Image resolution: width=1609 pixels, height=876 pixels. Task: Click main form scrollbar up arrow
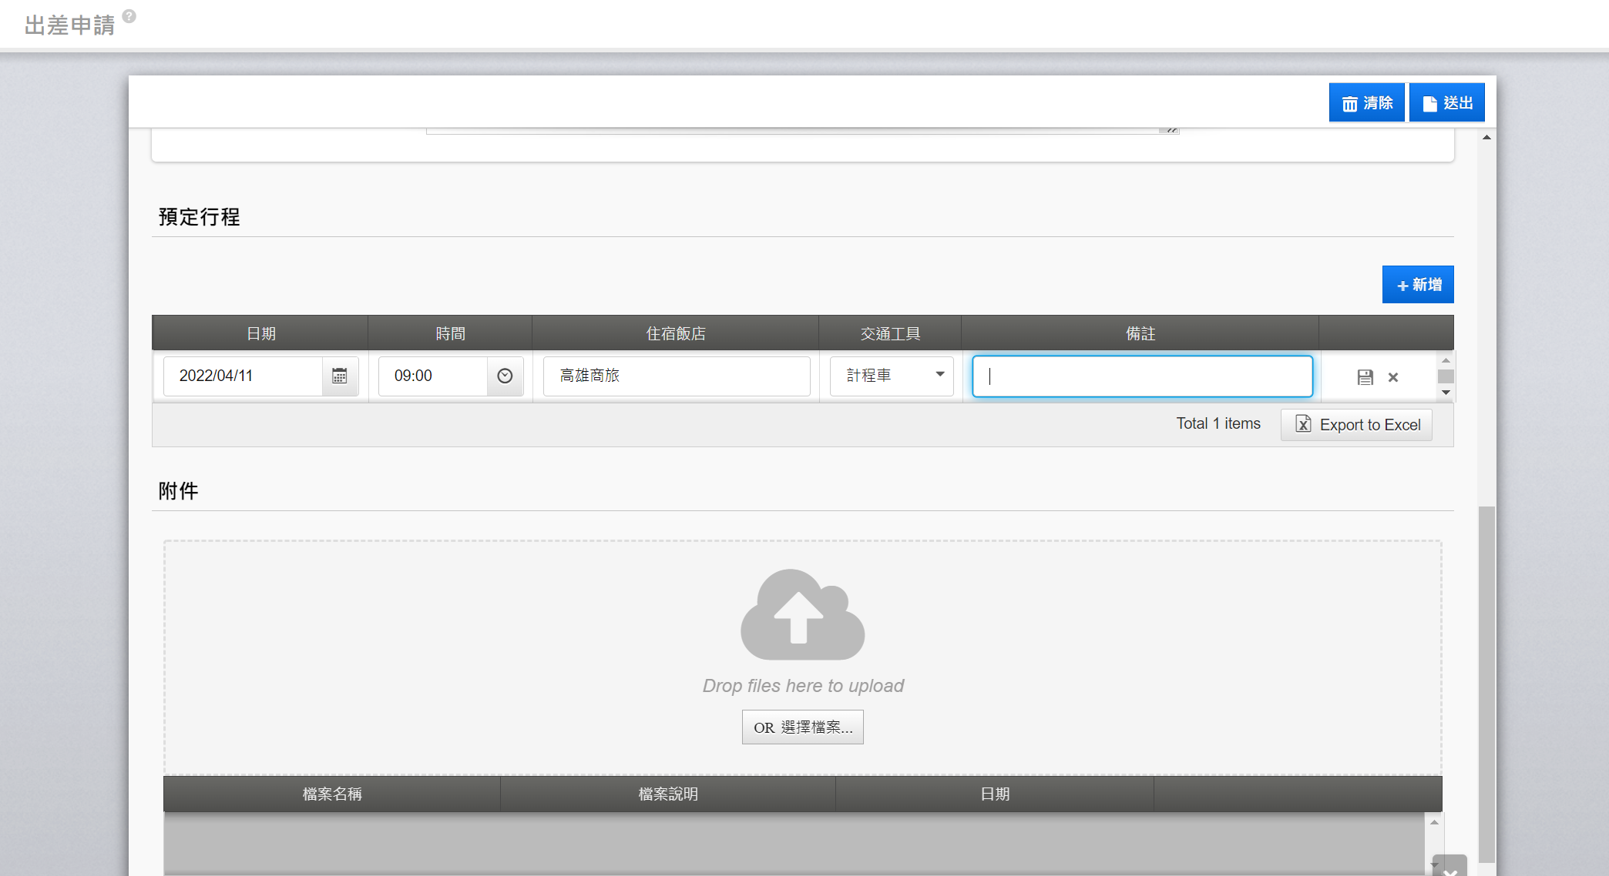tap(1486, 137)
